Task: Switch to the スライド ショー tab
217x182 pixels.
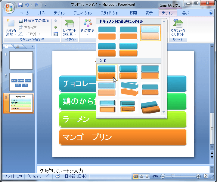Action: [x=111, y=13]
